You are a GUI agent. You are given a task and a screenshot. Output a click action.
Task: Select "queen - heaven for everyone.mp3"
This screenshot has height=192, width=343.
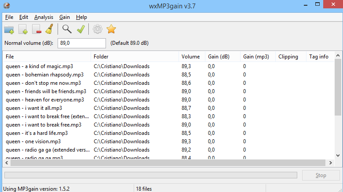click(x=45, y=99)
